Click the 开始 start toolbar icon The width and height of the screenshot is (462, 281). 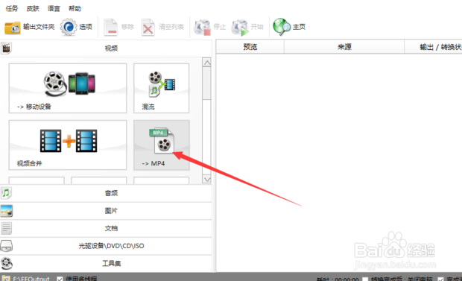click(239, 28)
